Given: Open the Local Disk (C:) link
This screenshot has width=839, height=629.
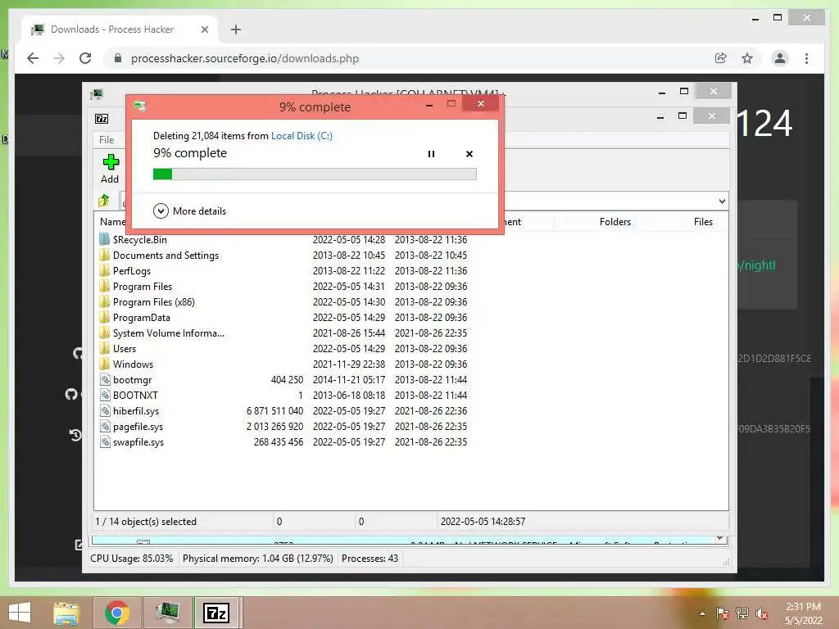Looking at the screenshot, I should (302, 136).
